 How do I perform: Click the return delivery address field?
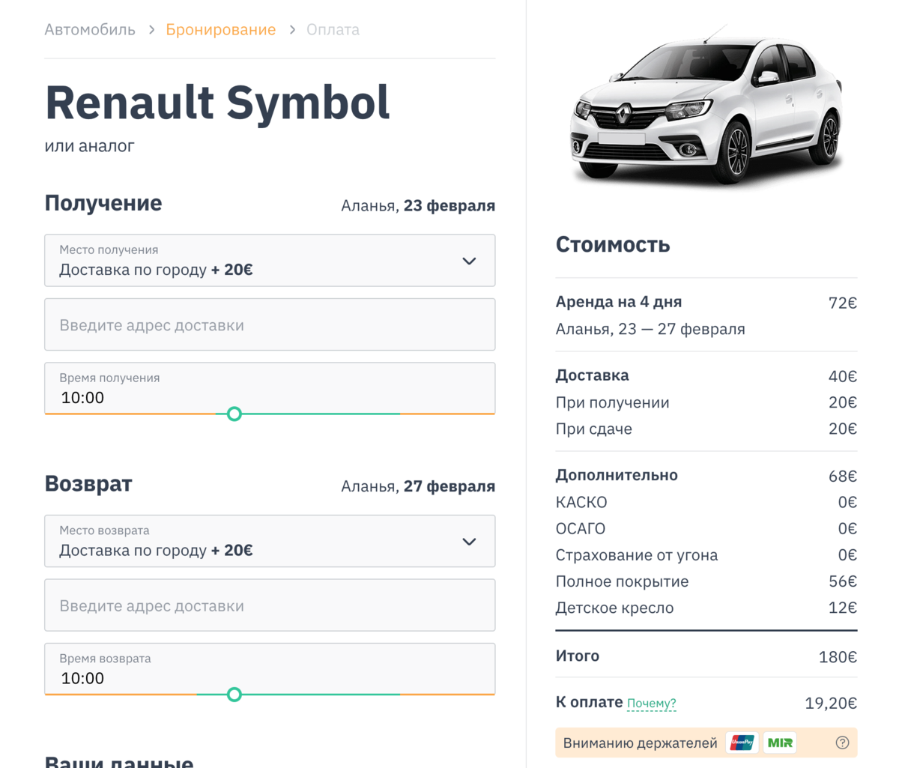tap(270, 605)
